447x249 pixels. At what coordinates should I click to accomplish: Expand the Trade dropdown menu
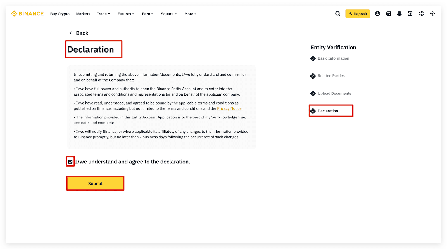coord(103,14)
